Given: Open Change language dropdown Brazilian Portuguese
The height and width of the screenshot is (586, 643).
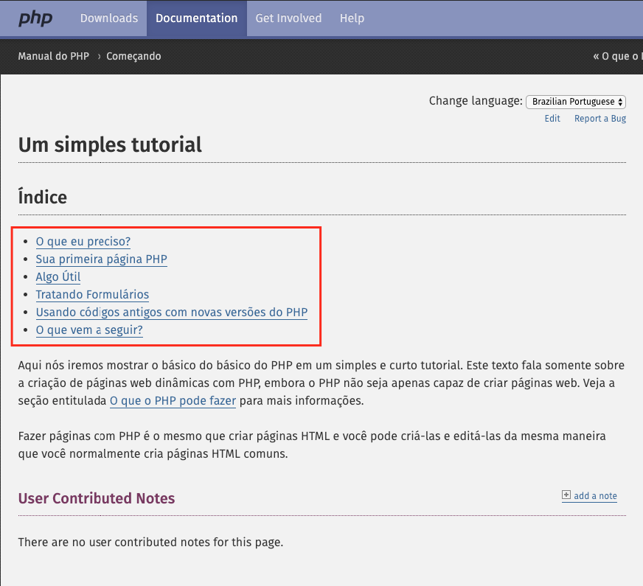Looking at the screenshot, I should (x=576, y=102).
